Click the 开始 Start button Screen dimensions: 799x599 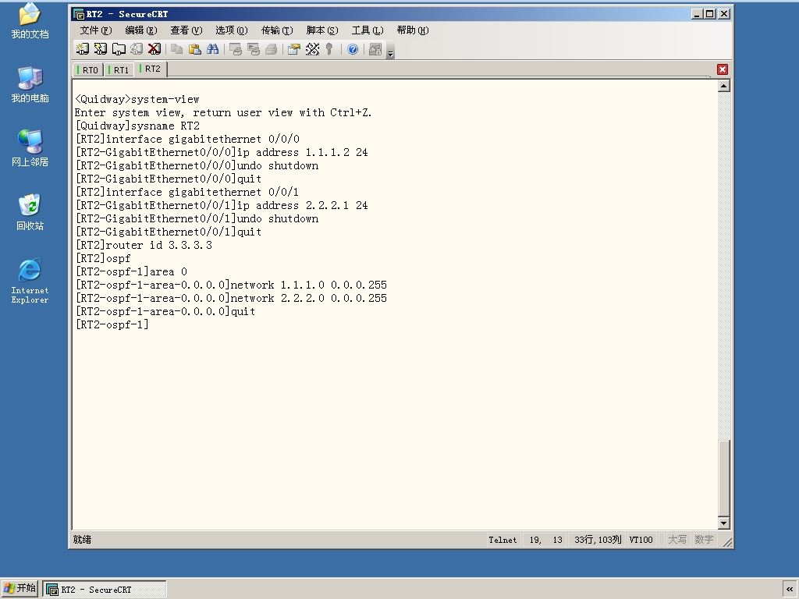pyautogui.click(x=20, y=588)
